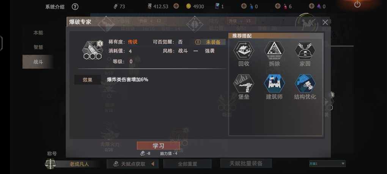Click 全部重置 reset all button
387x174 pixels.
187,164
